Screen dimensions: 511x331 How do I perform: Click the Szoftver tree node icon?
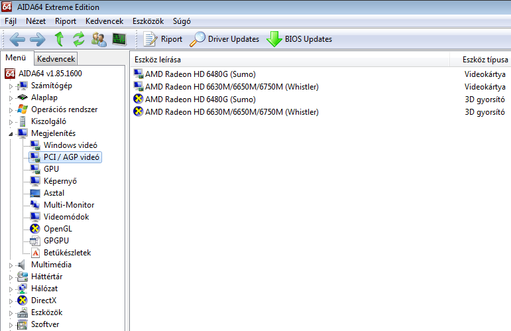click(23, 324)
